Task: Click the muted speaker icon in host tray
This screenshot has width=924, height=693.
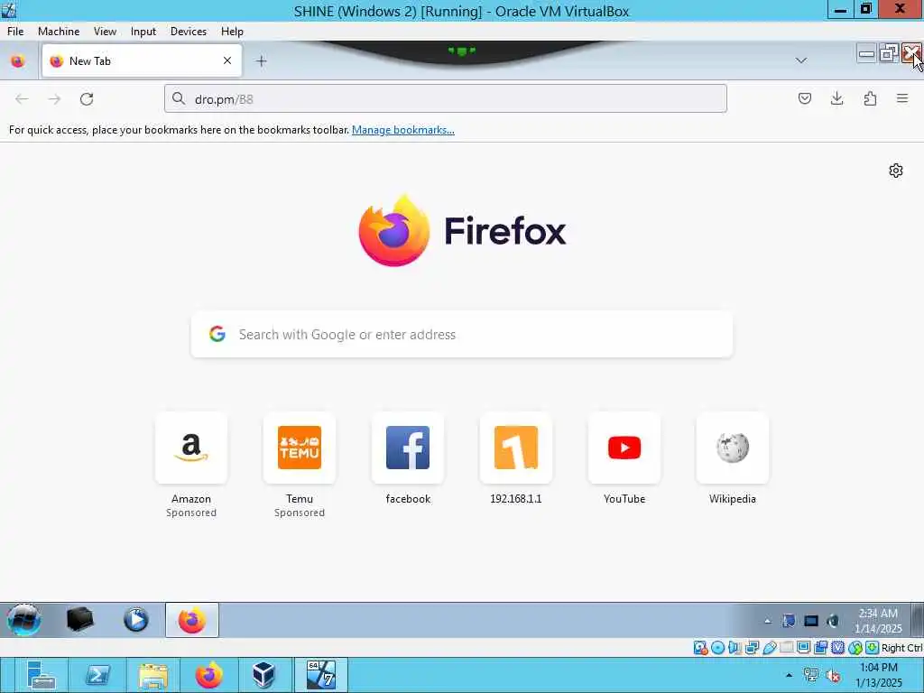Action: (x=833, y=675)
